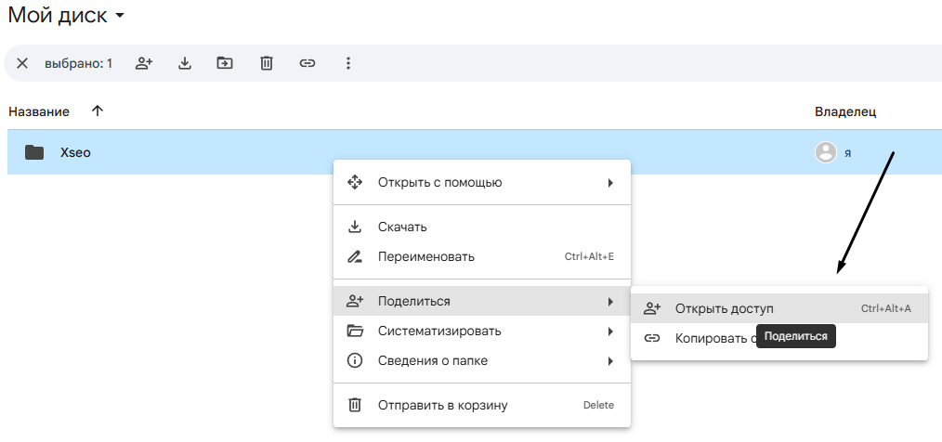Screen dimensions: 942x442
Task: Expand the Систематизировать submenu
Action: tap(482, 331)
